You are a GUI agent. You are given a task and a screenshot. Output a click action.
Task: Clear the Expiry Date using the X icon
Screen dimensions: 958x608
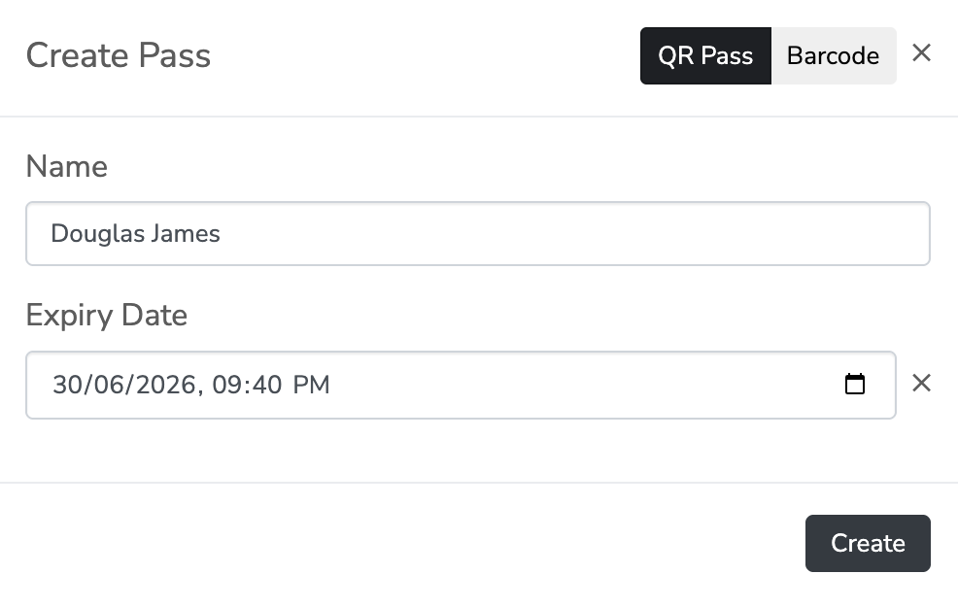[921, 384]
